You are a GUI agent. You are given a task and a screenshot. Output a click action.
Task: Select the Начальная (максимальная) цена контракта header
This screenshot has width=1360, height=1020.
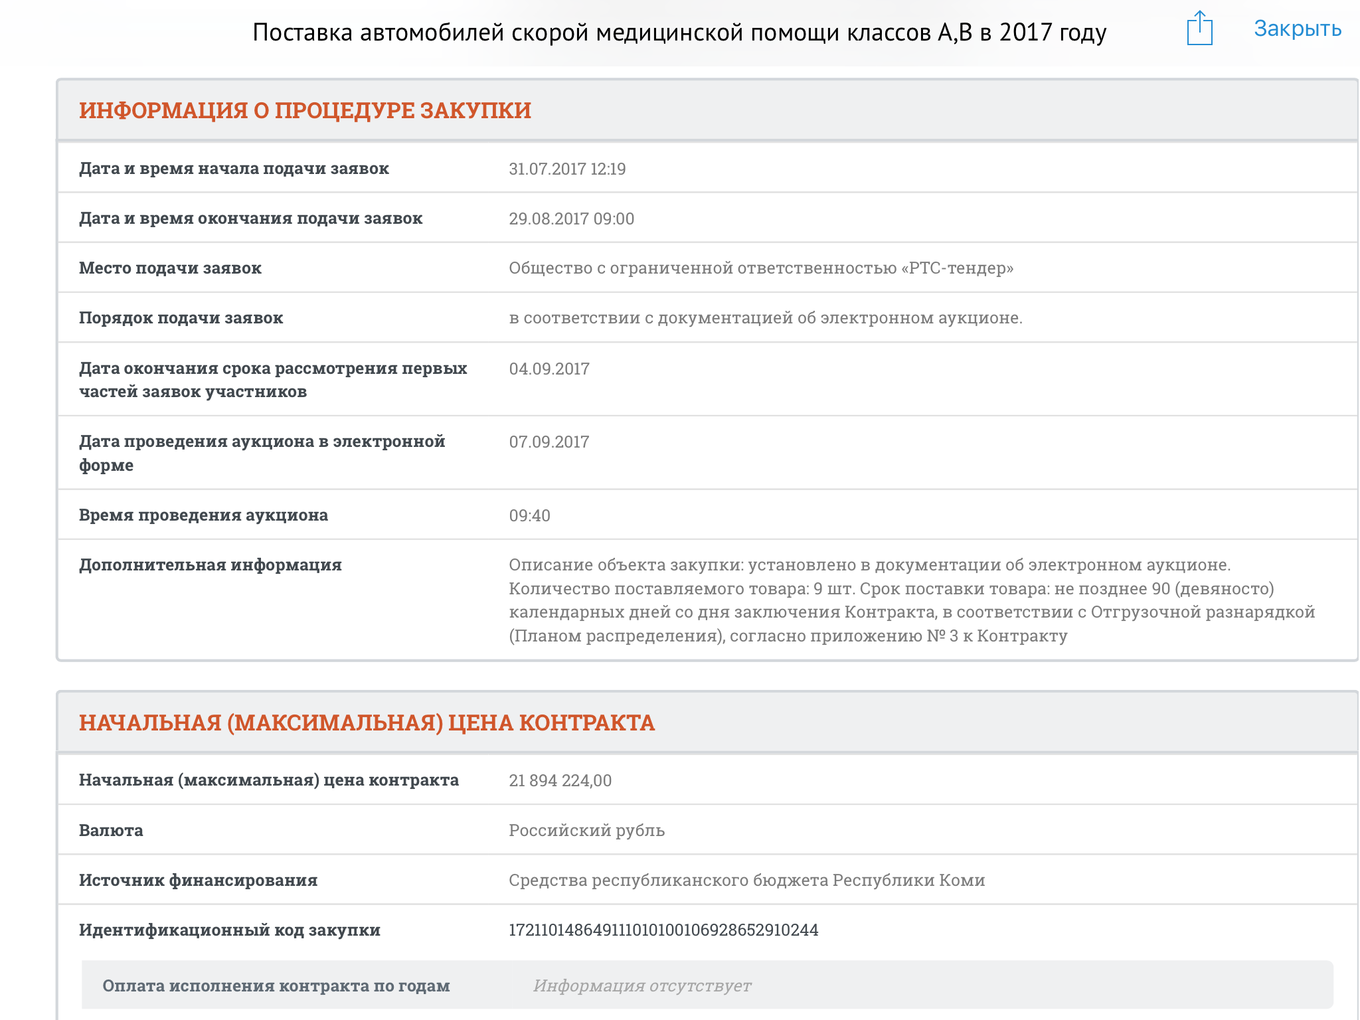pyautogui.click(x=367, y=722)
